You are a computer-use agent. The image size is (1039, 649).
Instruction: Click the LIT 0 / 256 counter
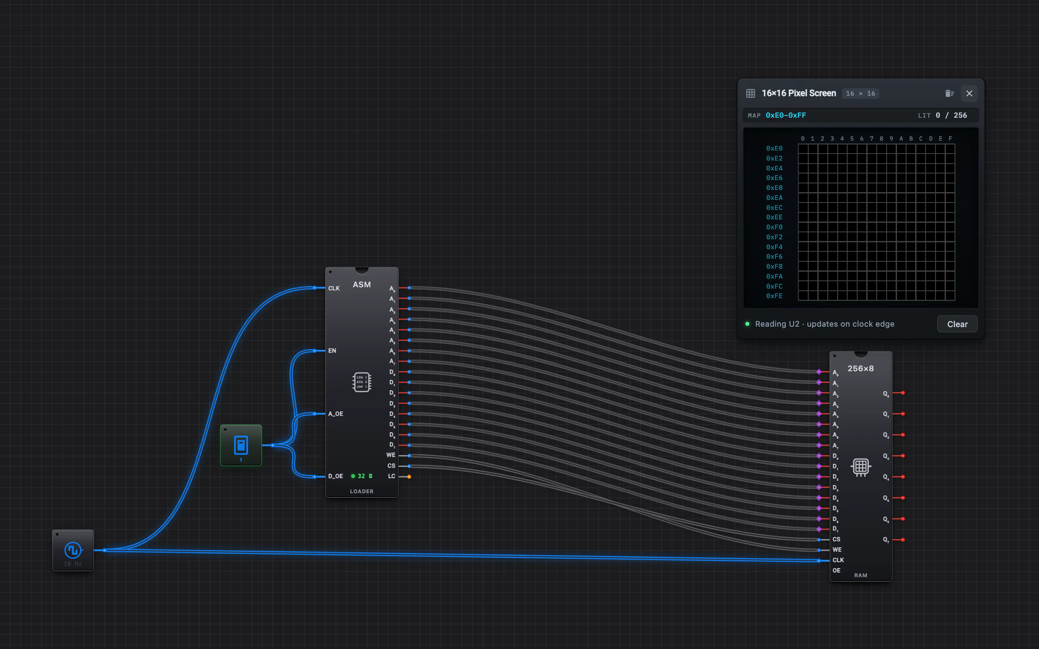click(942, 116)
